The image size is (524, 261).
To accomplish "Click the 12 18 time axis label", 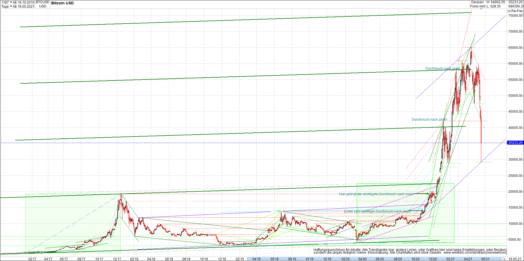I will pos(222,259).
